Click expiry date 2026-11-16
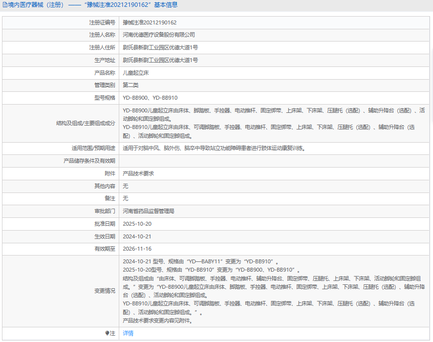 pos(137,249)
